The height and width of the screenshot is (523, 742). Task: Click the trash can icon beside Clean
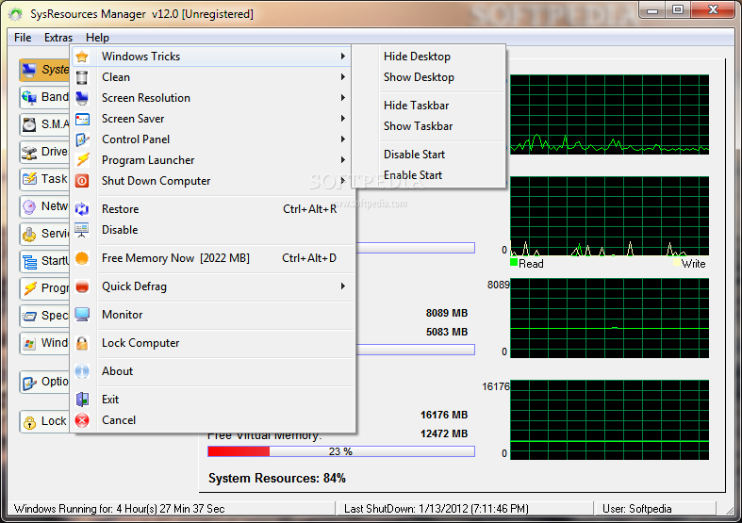(82, 77)
